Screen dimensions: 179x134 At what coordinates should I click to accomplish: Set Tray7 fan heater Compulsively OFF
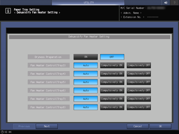point(139,99)
